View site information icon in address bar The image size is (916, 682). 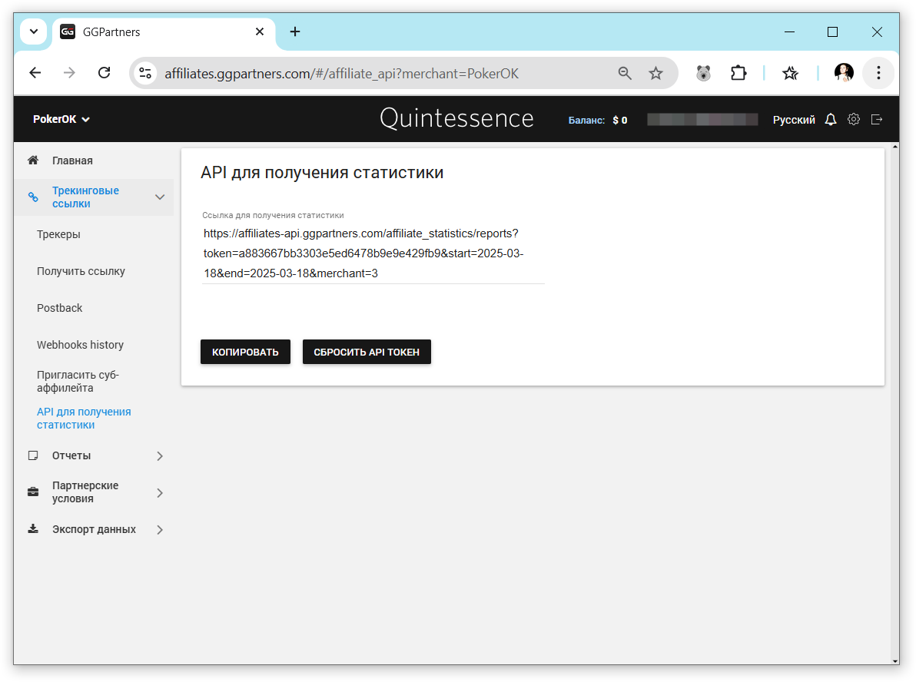point(145,74)
